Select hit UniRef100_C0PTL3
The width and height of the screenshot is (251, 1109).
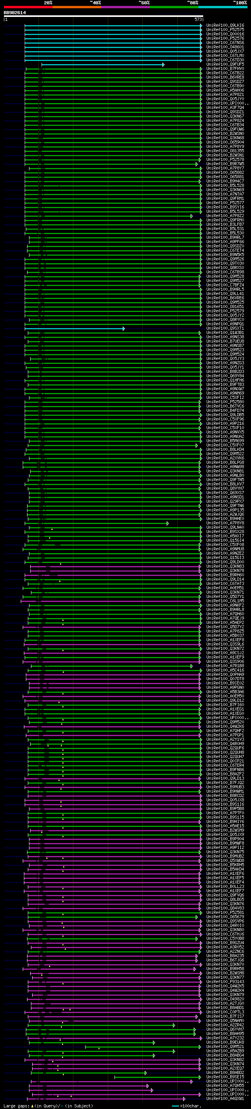tap(225, 1012)
